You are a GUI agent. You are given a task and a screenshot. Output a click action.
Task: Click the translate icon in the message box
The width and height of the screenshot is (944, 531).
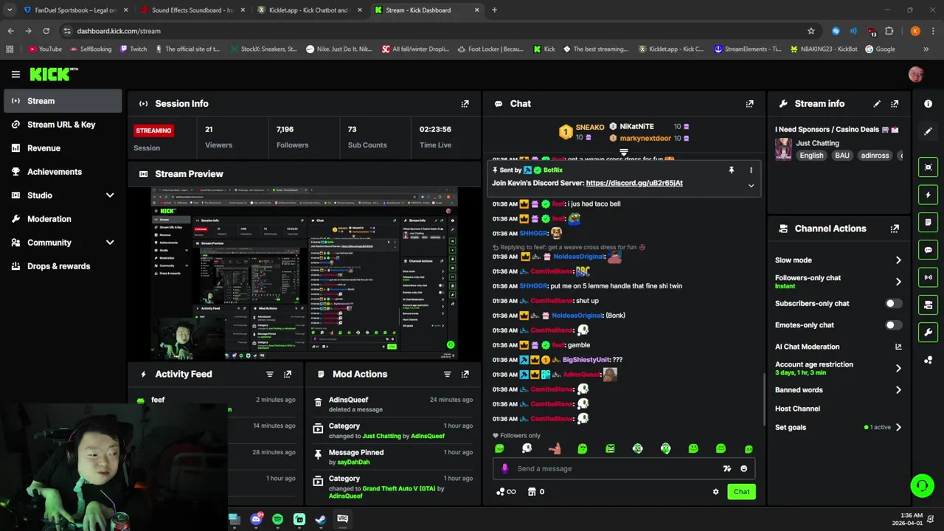coord(727,468)
